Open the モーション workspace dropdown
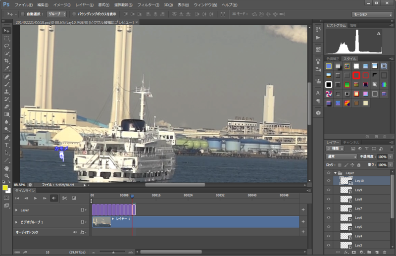The height and width of the screenshot is (256, 396). (x=372, y=14)
